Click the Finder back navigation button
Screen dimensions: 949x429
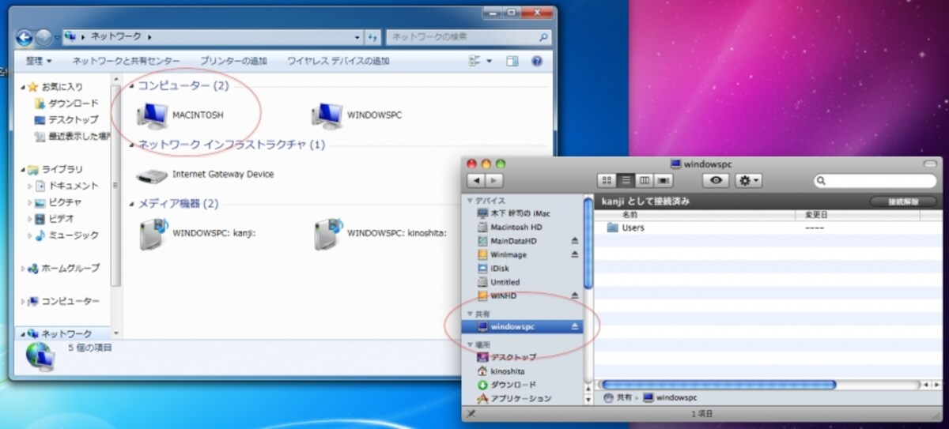(475, 181)
